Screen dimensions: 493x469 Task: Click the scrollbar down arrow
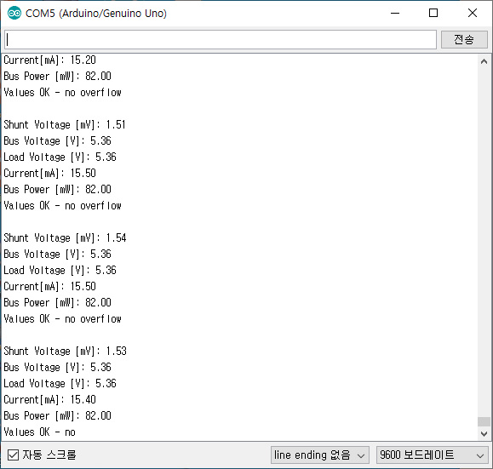tap(484, 434)
